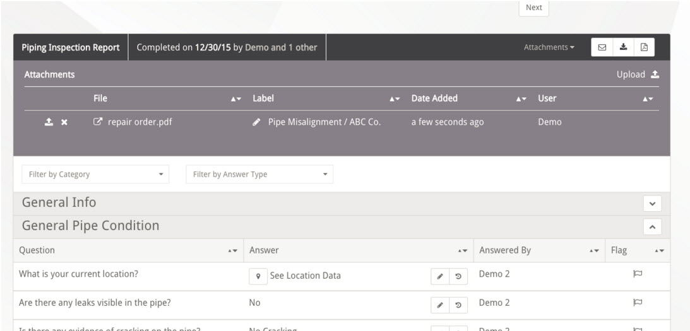The image size is (690, 331).
Task: Open location map pin for See Location Data
Action: (x=258, y=277)
